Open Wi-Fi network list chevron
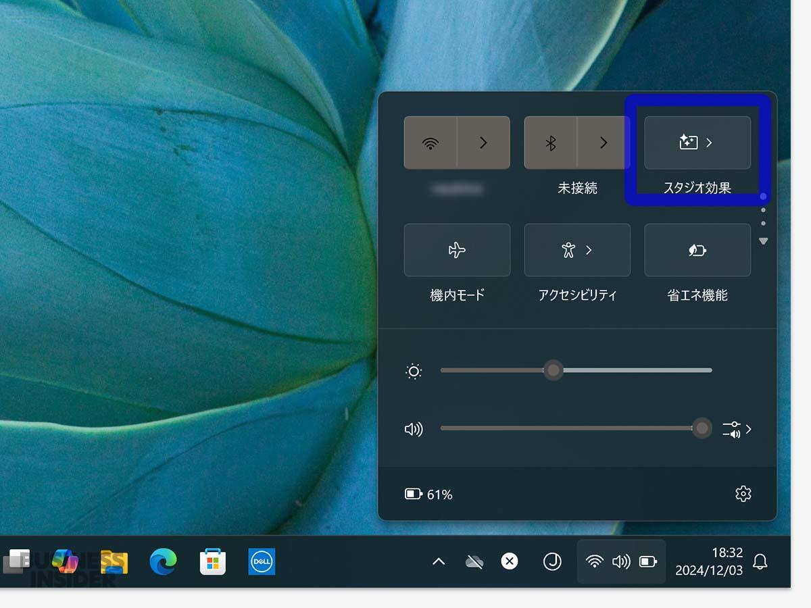Image resolution: width=811 pixels, height=608 pixels. tap(484, 143)
